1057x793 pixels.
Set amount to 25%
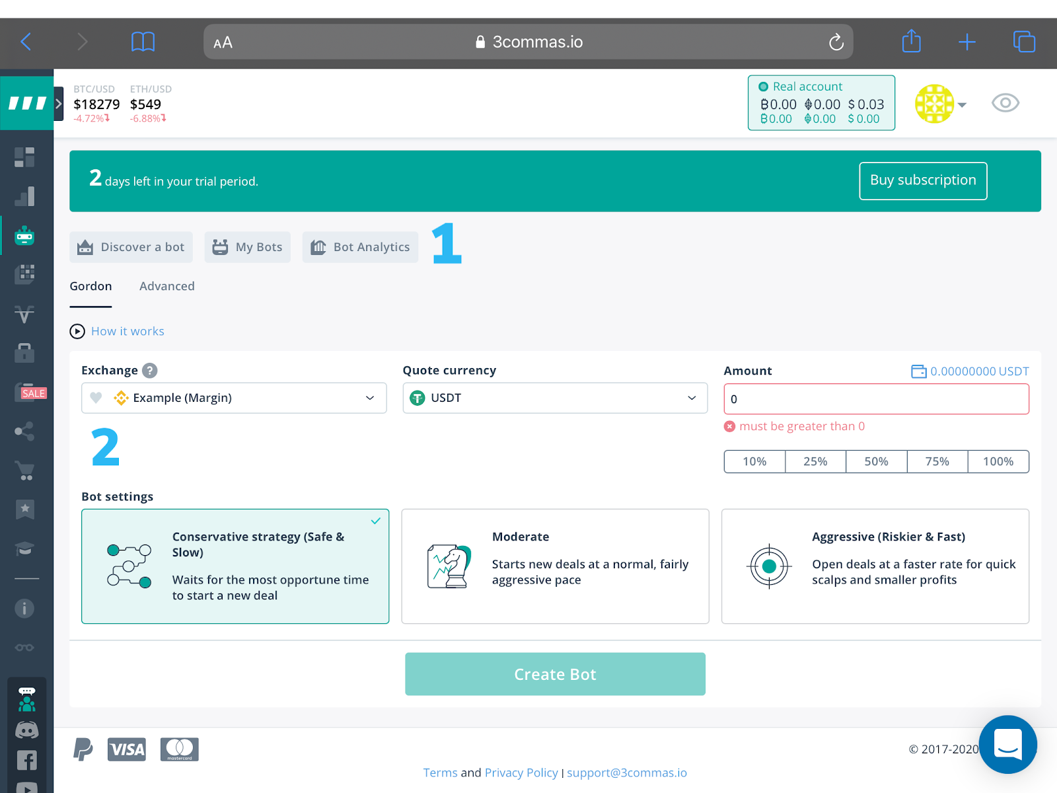tap(815, 461)
